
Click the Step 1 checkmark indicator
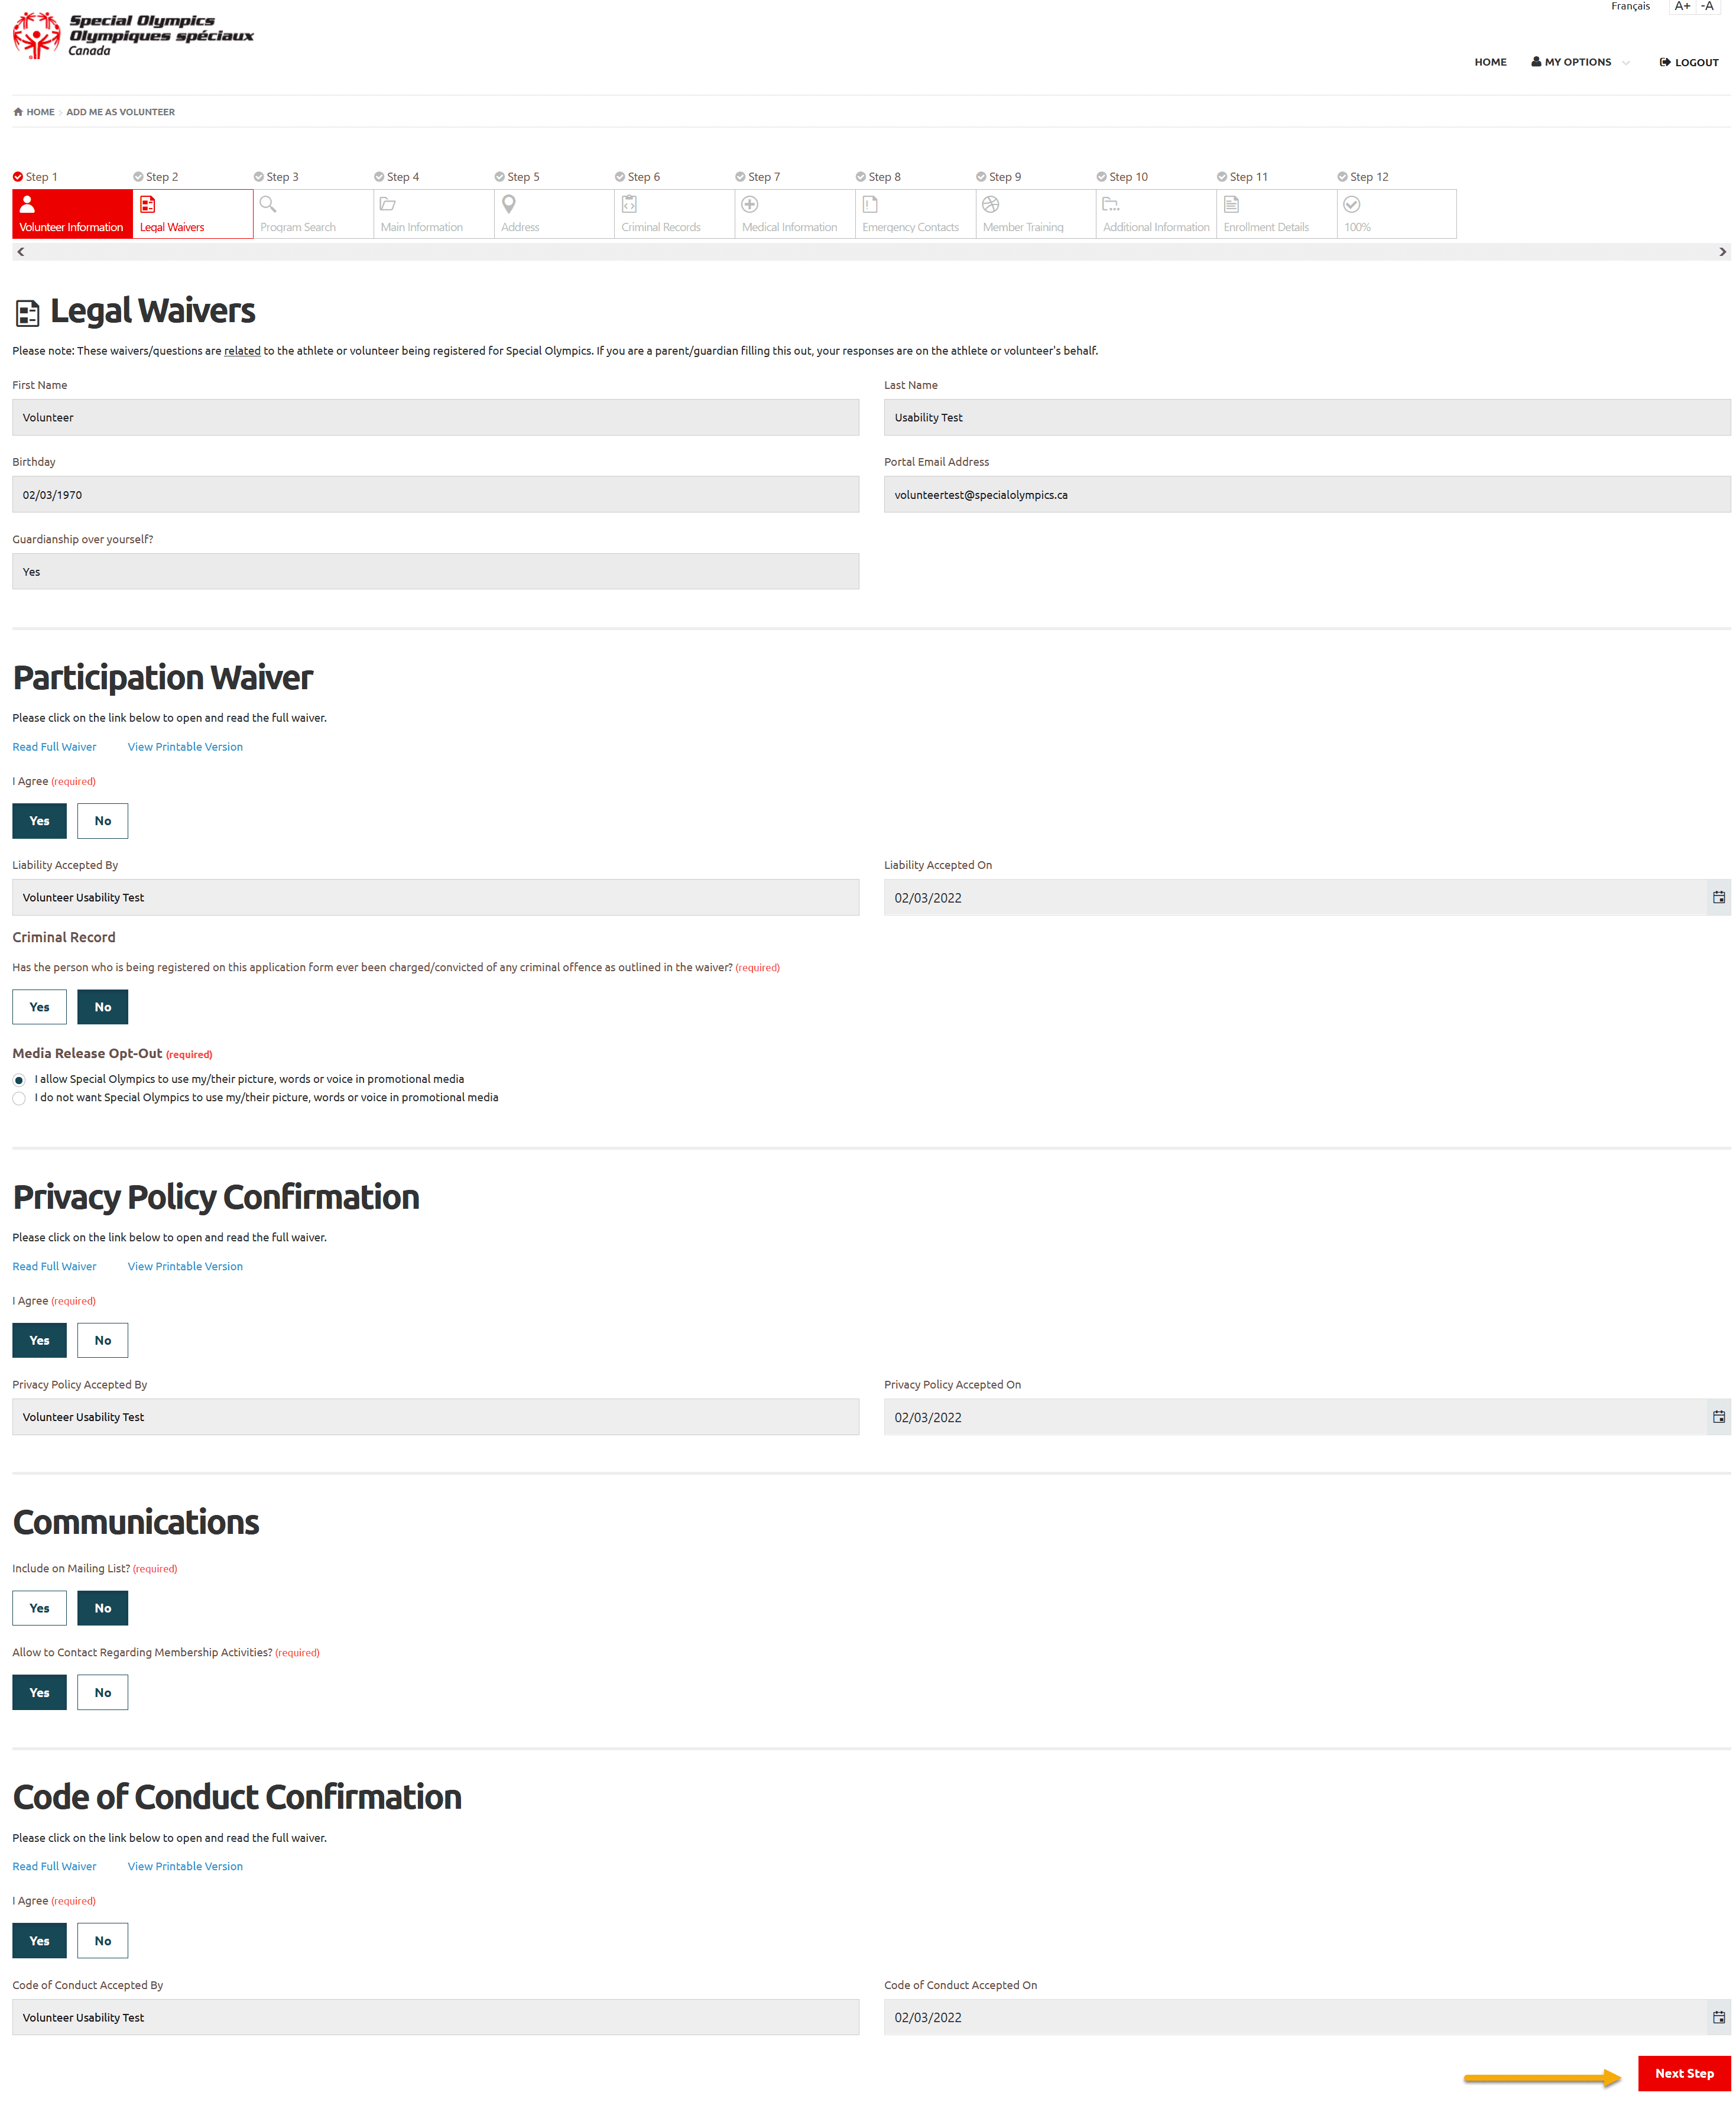pyautogui.click(x=18, y=177)
